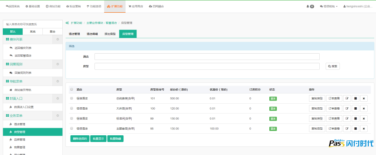Click the sidebar menu quick-search field
The image size is (376, 155).
click(x=33, y=24)
